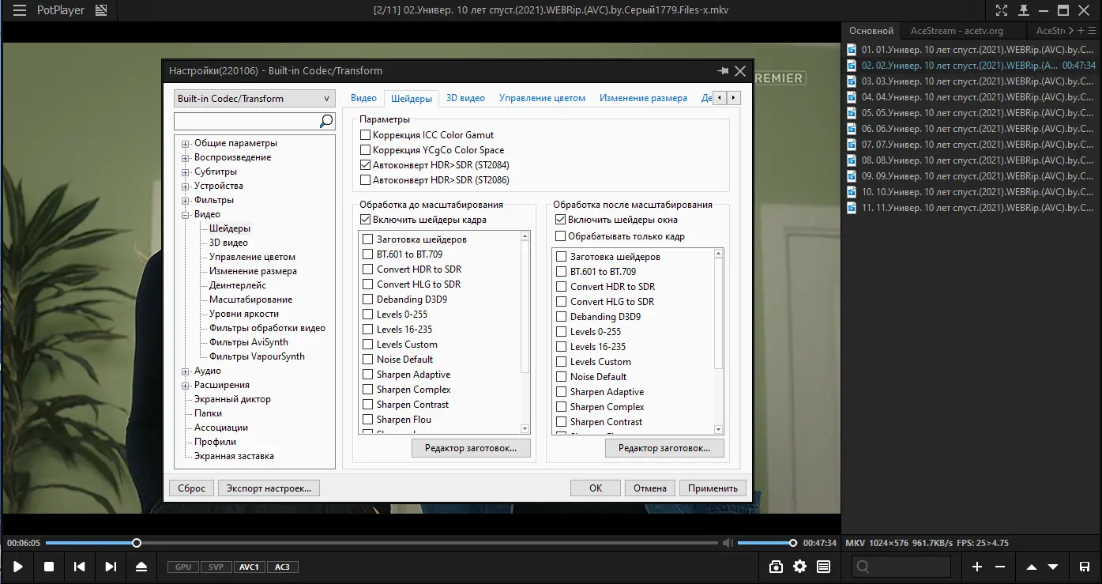
Task: Click the volume slider handle
Action: coord(792,543)
